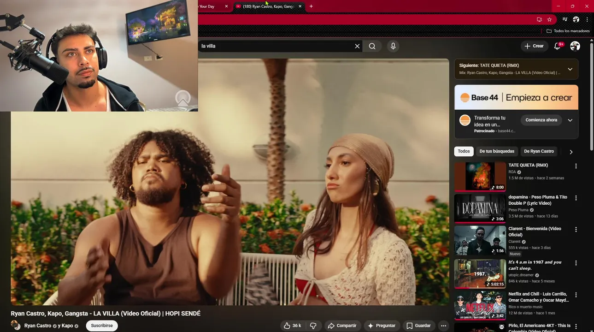This screenshot has width=594, height=332.
Task: Select 'De tus búsquedas' filter chip
Action: 497,151
